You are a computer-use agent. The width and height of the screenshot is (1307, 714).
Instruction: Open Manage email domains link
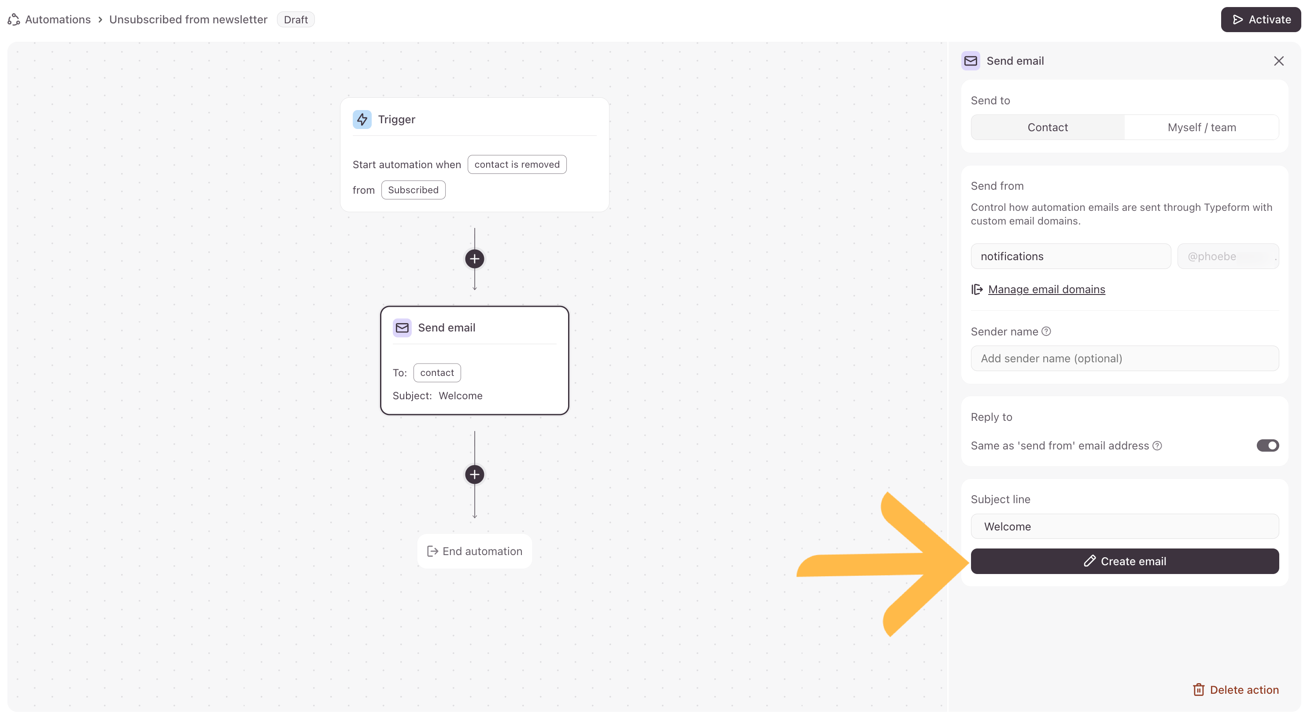coord(1046,289)
